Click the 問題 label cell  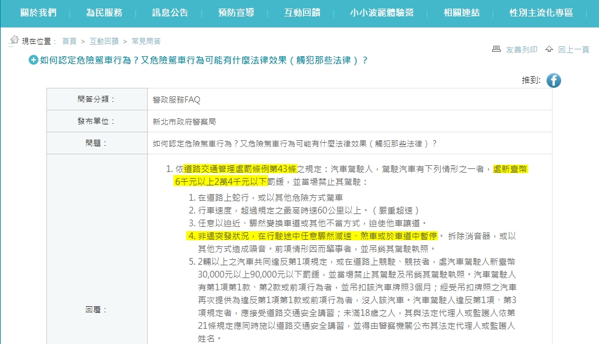click(x=97, y=143)
